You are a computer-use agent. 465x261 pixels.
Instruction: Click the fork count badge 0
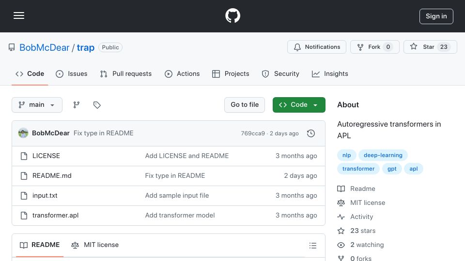pyautogui.click(x=388, y=47)
